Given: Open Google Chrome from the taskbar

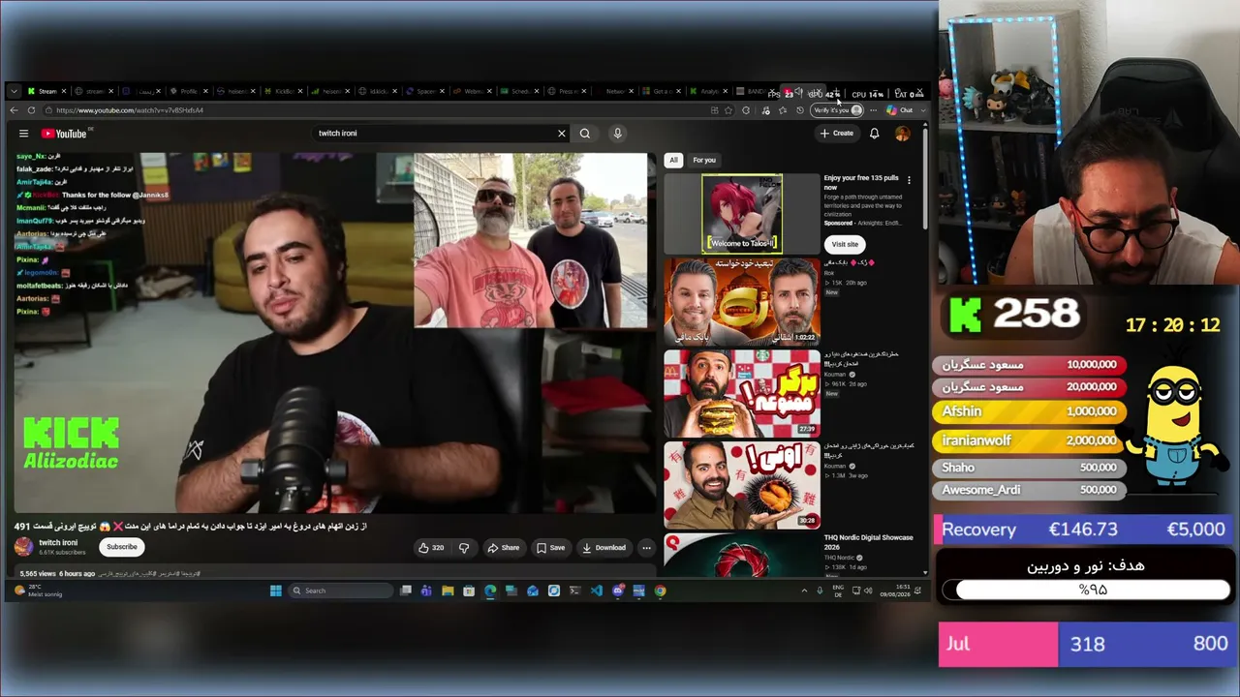Looking at the screenshot, I should 660,591.
